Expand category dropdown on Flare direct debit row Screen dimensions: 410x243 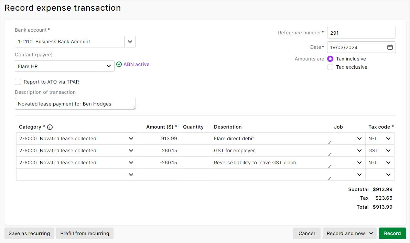point(131,139)
